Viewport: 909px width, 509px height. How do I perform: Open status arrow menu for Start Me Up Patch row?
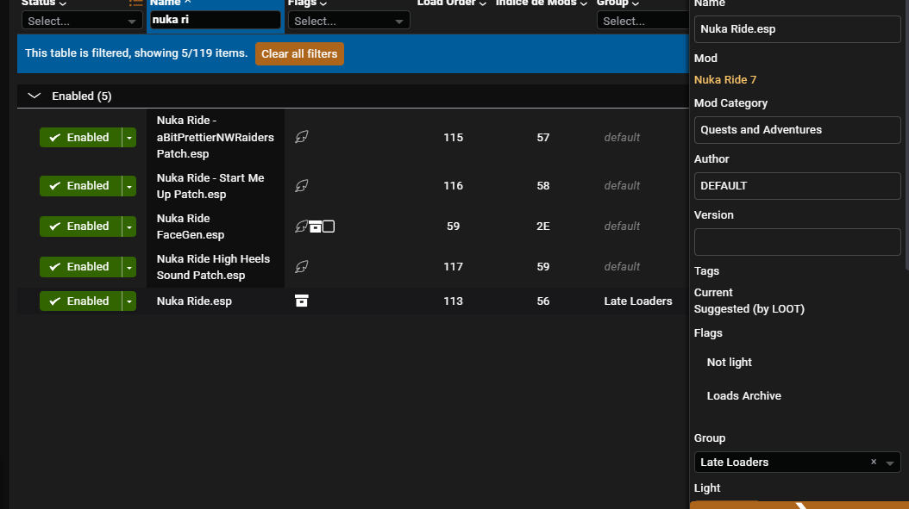pyautogui.click(x=129, y=186)
